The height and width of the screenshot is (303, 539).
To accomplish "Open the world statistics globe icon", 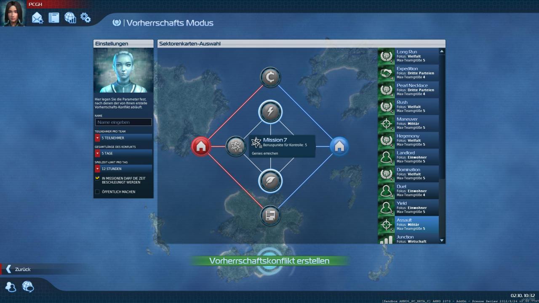I will coord(70,18).
